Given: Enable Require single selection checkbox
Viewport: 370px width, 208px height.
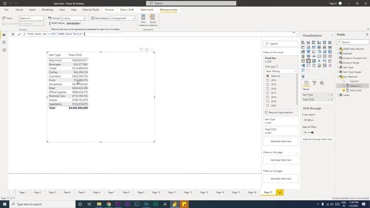Looking at the screenshot, I should tap(266, 113).
